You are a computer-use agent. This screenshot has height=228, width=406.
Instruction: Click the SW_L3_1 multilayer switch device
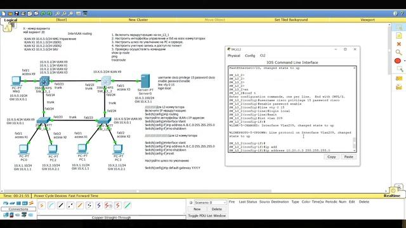[44, 81]
